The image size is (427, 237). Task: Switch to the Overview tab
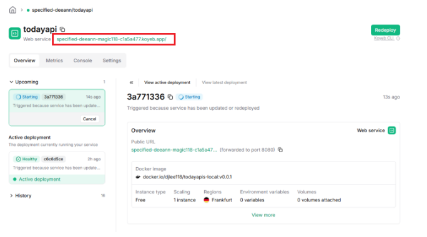point(24,60)
